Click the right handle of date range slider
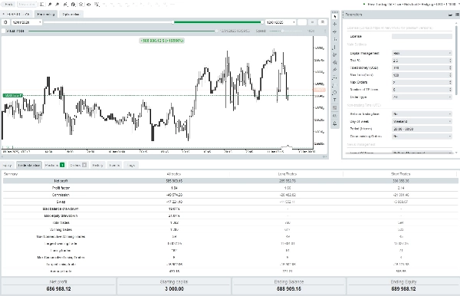Screen dimensions: 460x296 [262, 22]
